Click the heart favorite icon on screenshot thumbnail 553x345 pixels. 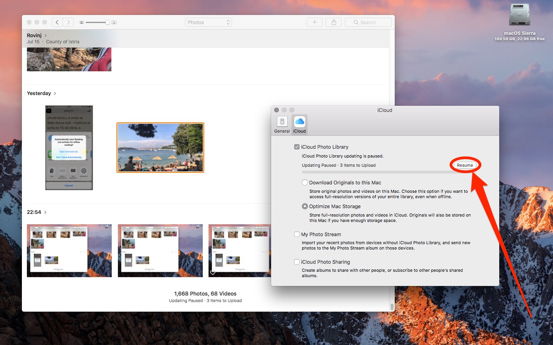[x=213, y=273]
